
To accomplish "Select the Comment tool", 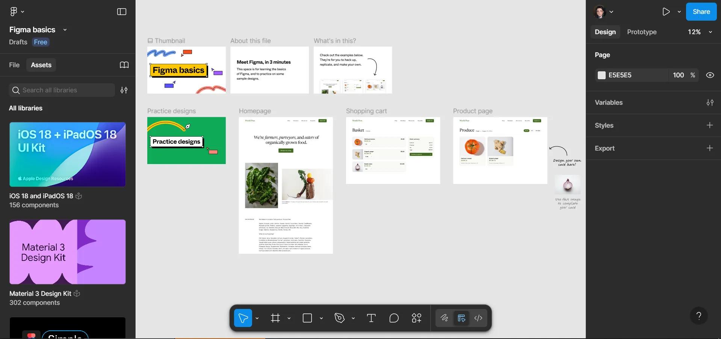I will 394,318.
